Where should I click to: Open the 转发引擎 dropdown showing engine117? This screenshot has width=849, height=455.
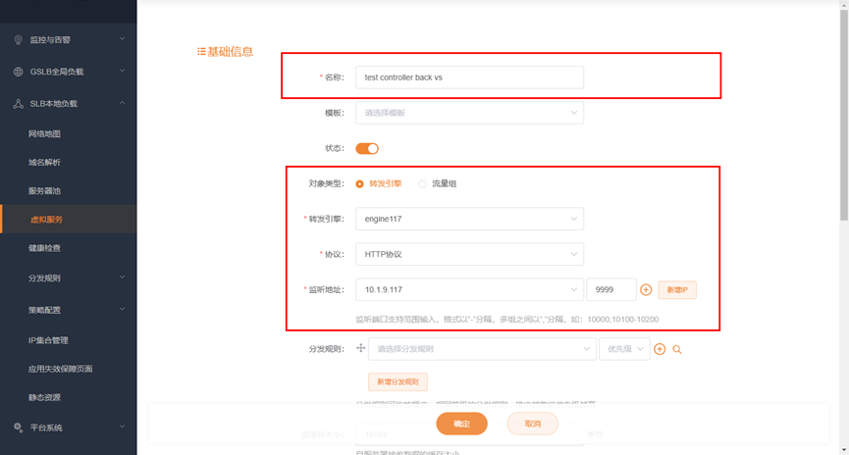(x=469, y=219)
